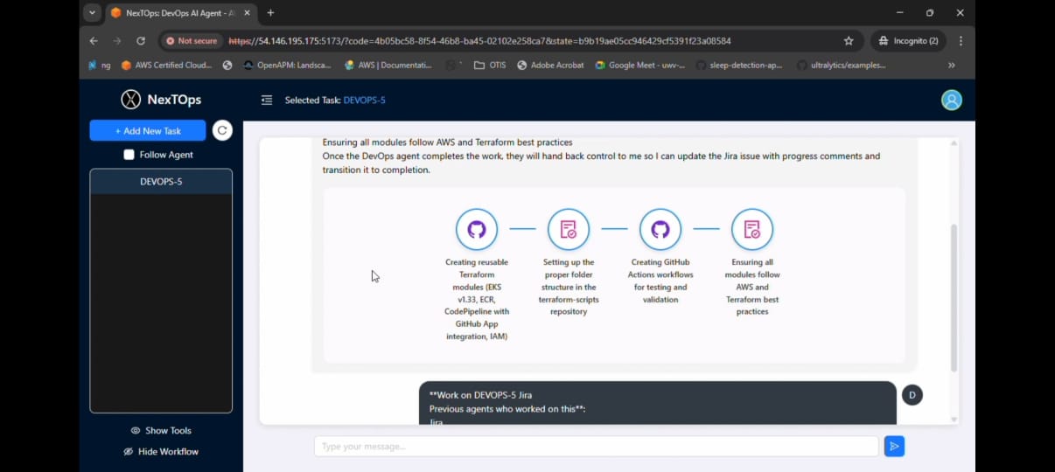Focus the 'Type your message...' input

click(596, 446)
